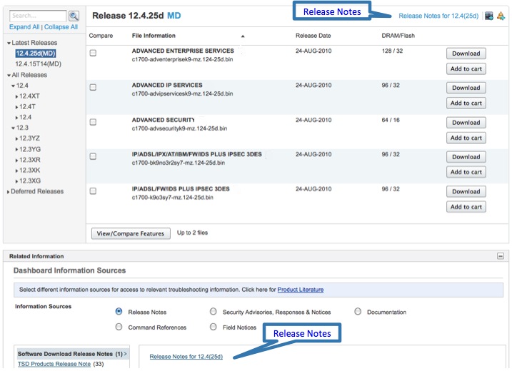Click the Compare column header

point(101,36)
